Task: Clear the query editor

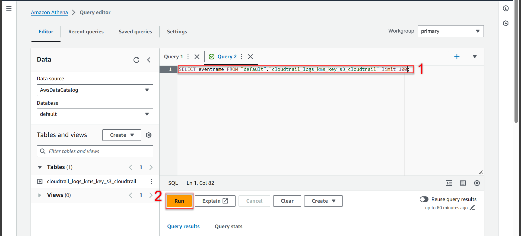Action: pos(287,201)
